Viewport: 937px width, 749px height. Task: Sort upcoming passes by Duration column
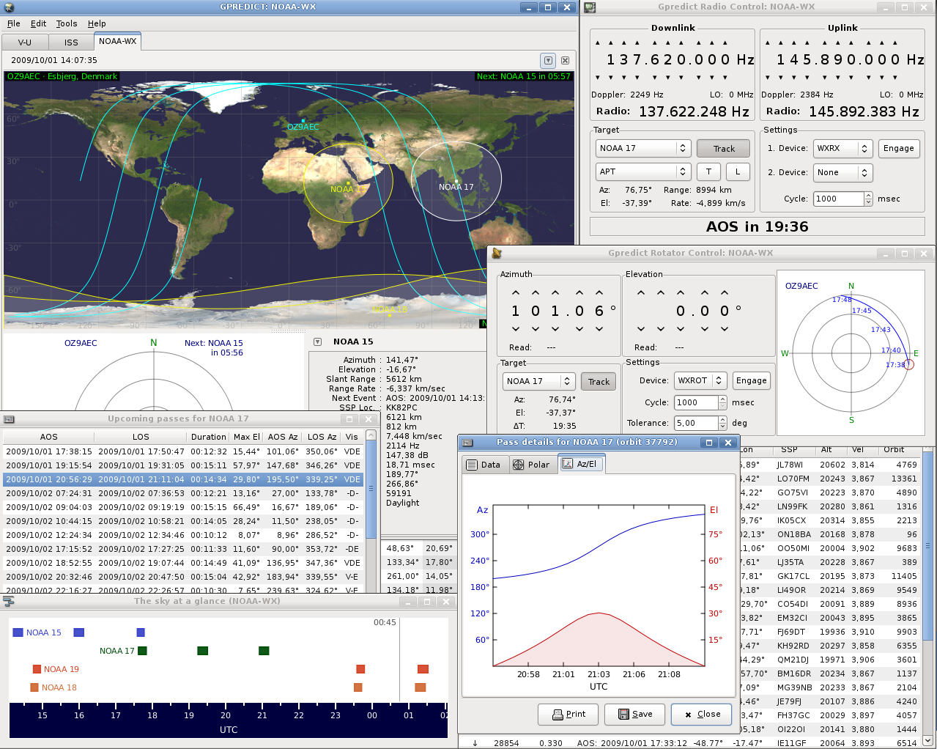tap(209, 437)
